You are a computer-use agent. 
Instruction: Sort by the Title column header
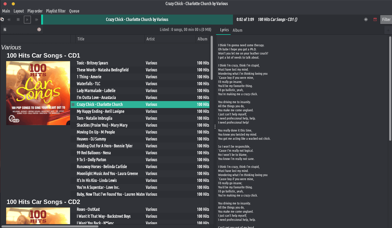coord(110,39)
